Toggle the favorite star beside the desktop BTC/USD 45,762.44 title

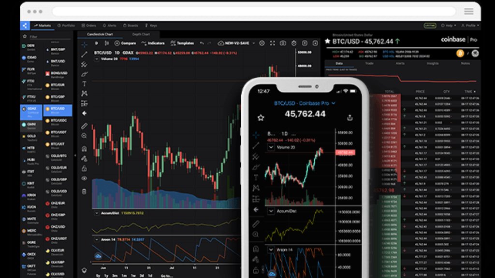coord(327,42)
